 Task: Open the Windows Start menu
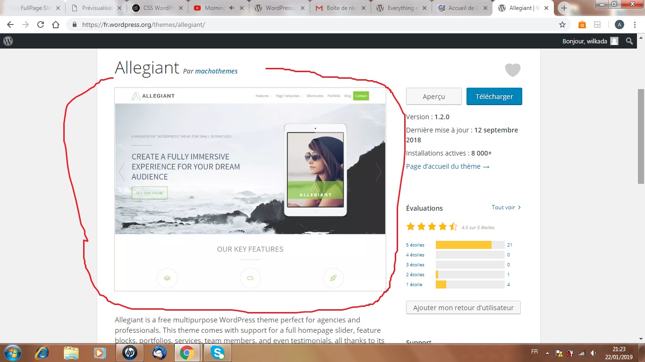pos(12,353)
